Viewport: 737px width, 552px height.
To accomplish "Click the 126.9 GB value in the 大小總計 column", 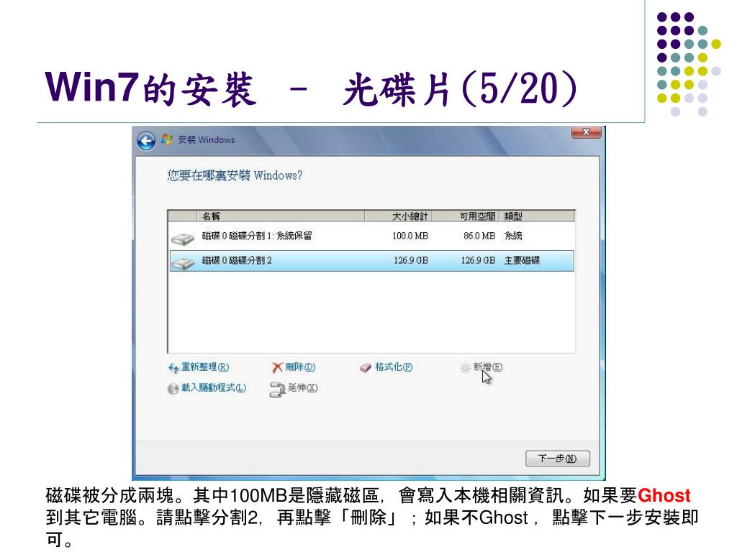I will [x=411, y=260].
